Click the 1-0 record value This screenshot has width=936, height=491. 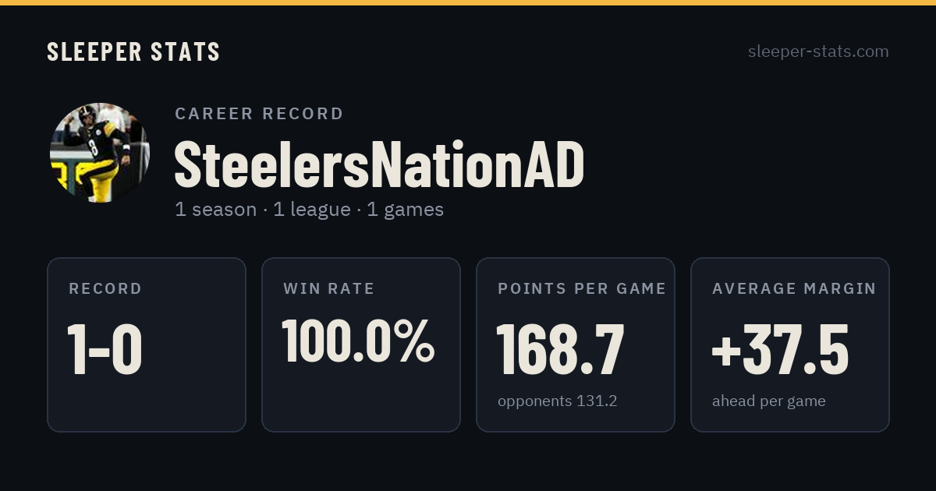click(105, 350)
